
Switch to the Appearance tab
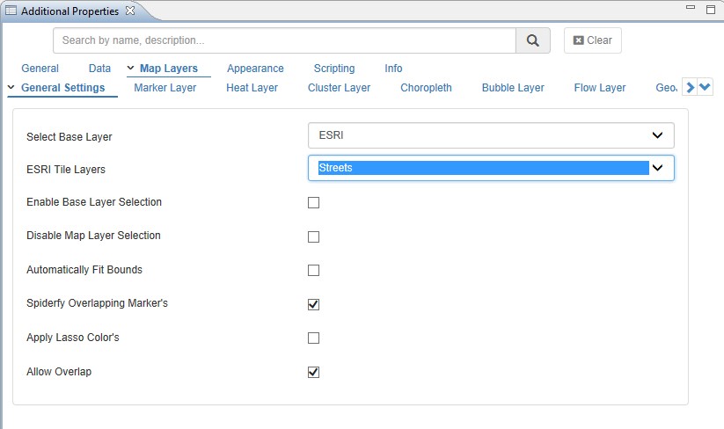click(x=255, y=69)
